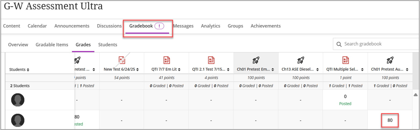420x130 pixels.
Task: Click the scroll up arrow beside the grades grid
Action: (x=415, y=95)
